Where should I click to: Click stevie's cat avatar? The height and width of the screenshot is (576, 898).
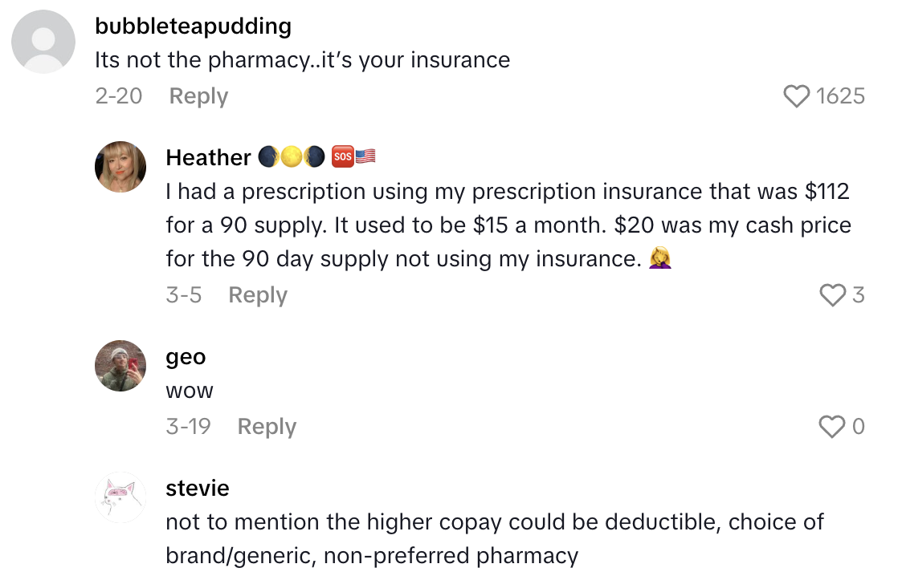point(120,498)
